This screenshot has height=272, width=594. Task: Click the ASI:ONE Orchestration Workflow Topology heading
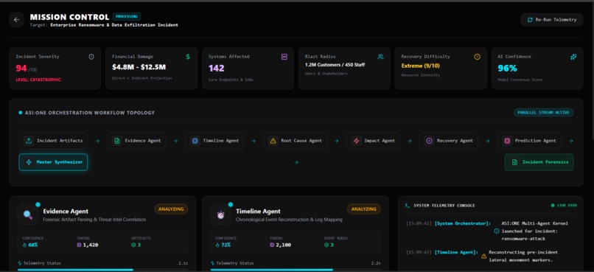pyautogui.click(x=89, y=113)
